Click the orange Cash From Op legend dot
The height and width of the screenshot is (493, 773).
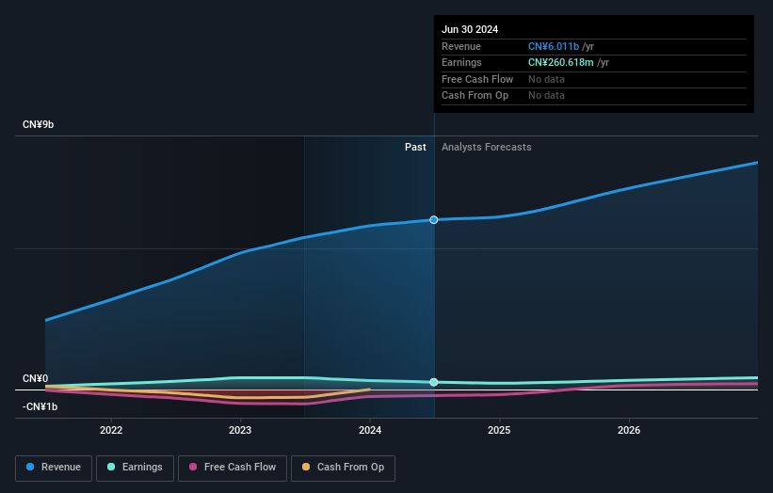click(306, 467)
